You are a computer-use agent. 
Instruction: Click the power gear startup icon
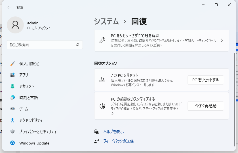pyautogui.click(x=102, y=106)
